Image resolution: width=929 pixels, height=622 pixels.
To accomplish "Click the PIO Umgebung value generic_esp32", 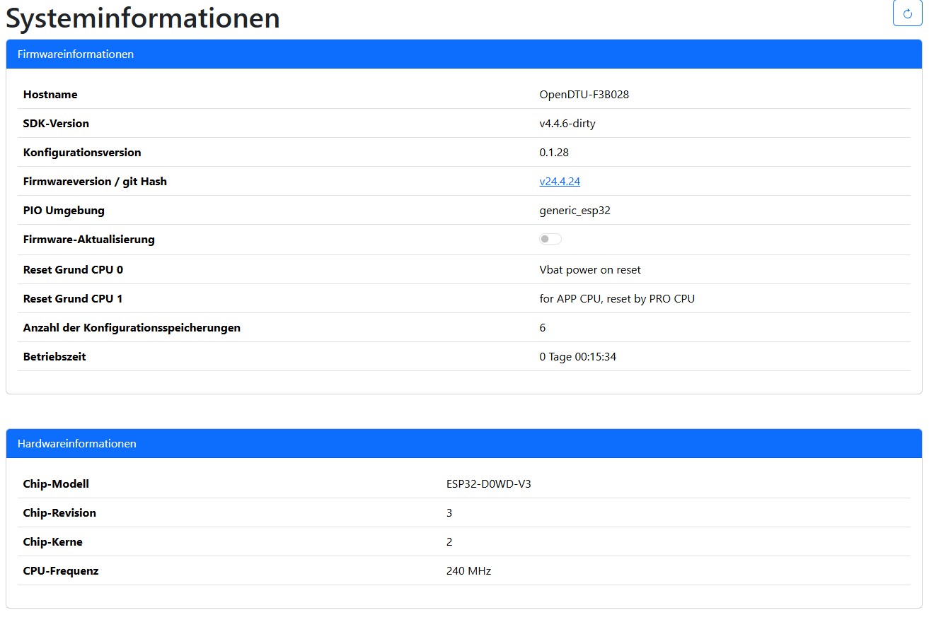I will click(575, 211).
